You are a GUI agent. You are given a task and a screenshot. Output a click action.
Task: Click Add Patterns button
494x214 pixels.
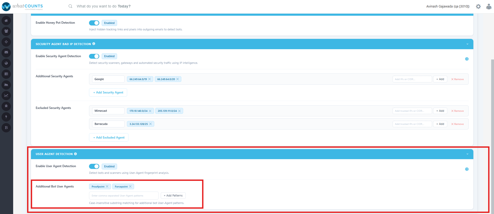point(173,196)
